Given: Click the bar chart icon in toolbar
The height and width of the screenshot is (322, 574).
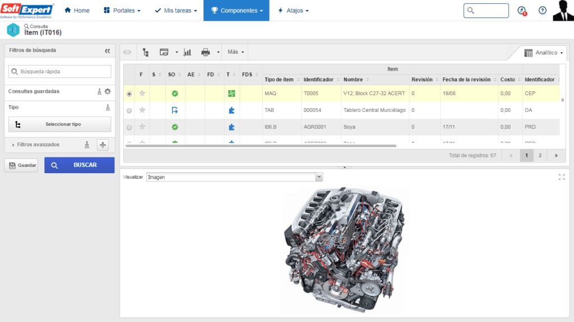Looking at the screenshot, I should (187, 52).
